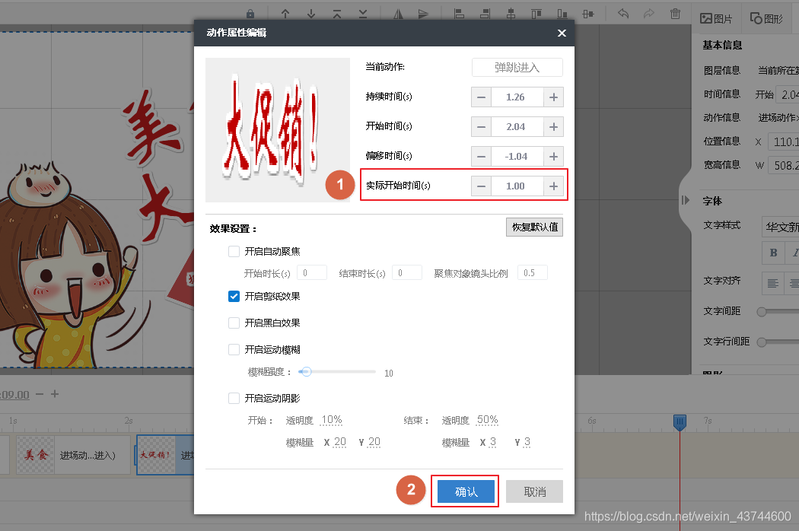Click the distribute vertical center icon

click(588, 14)
